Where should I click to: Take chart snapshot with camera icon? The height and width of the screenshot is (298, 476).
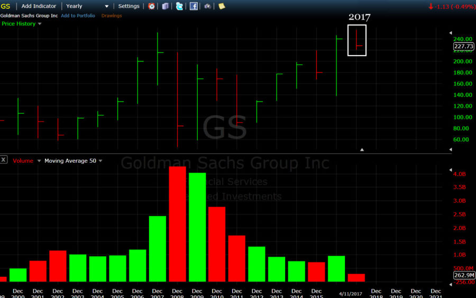tap(207, 6)
